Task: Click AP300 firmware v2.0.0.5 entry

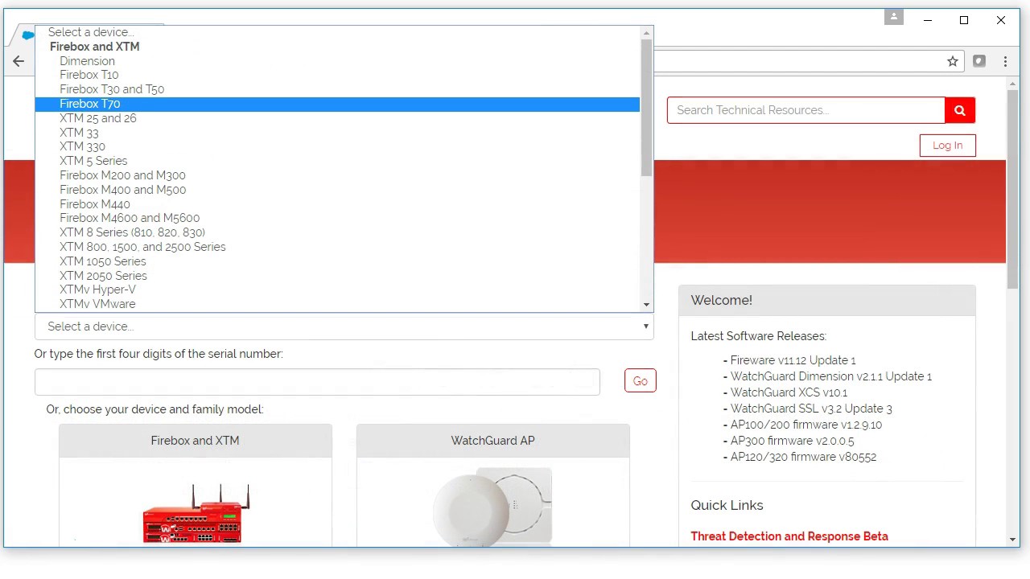Action: 792,441
